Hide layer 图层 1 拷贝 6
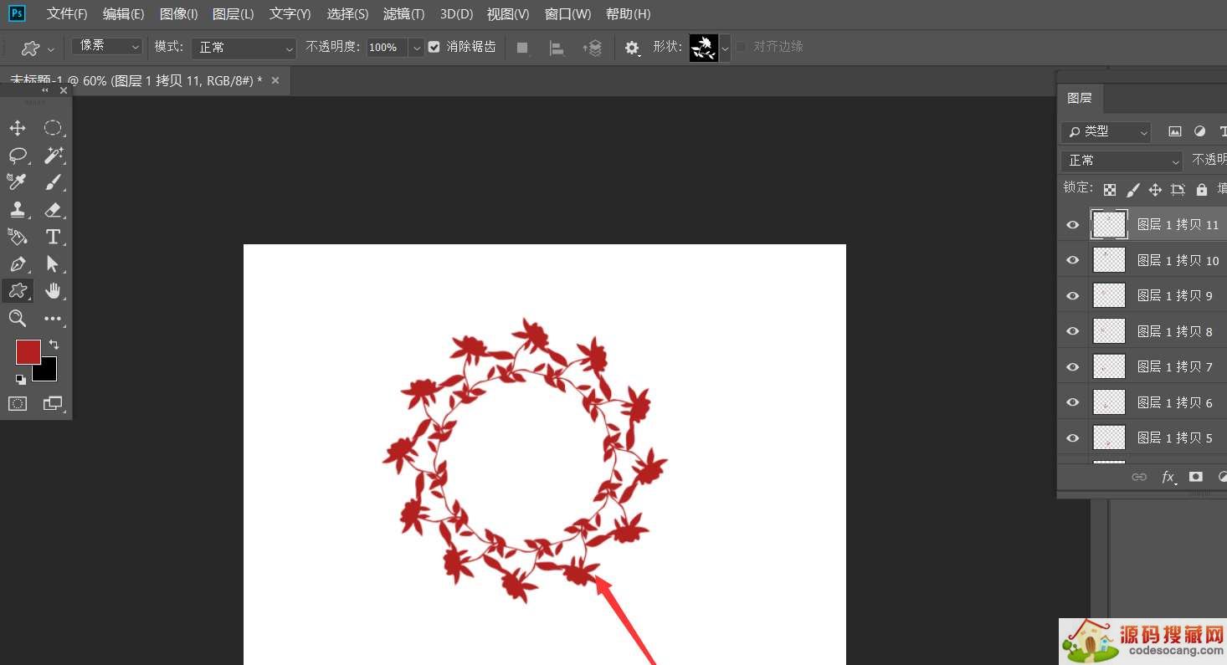The height and width of the screenshot is (665, 1227). coord(1072,402)
